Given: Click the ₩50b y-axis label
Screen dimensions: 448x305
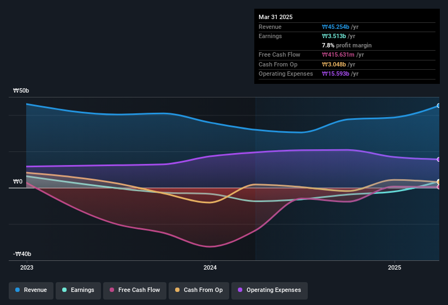Looking at the screenshot, I should (21, 90).
